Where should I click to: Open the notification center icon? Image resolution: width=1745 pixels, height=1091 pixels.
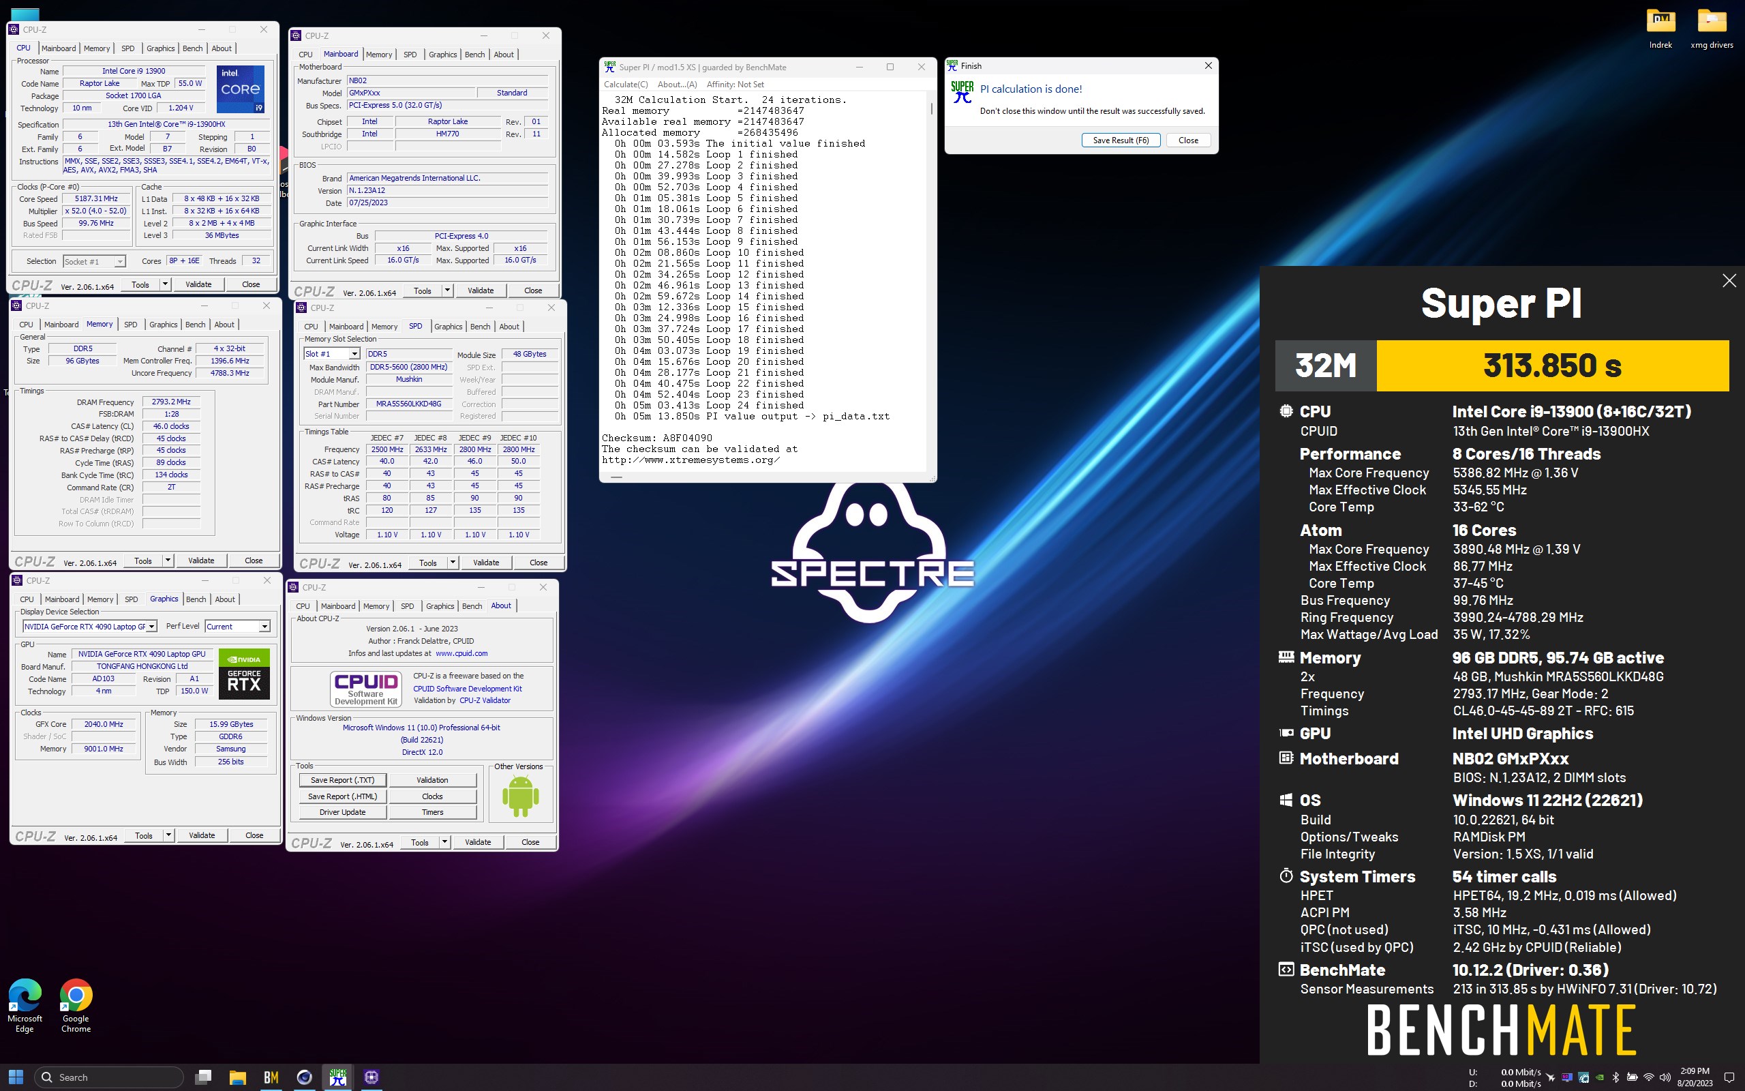click(1729, 1077)
